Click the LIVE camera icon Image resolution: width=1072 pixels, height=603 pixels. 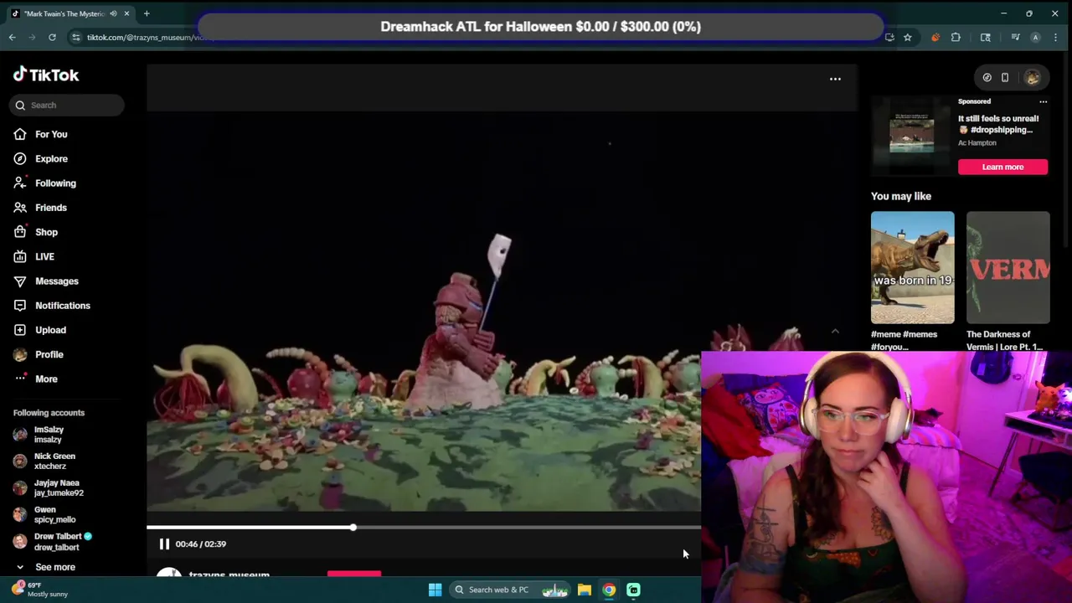coord(20,256)
